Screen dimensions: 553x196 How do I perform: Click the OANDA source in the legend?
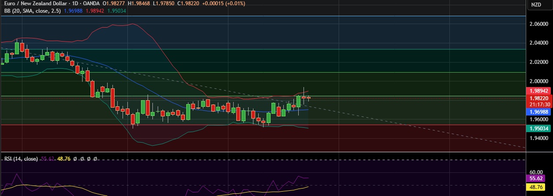pyautogui.click(x=91, y=4)
